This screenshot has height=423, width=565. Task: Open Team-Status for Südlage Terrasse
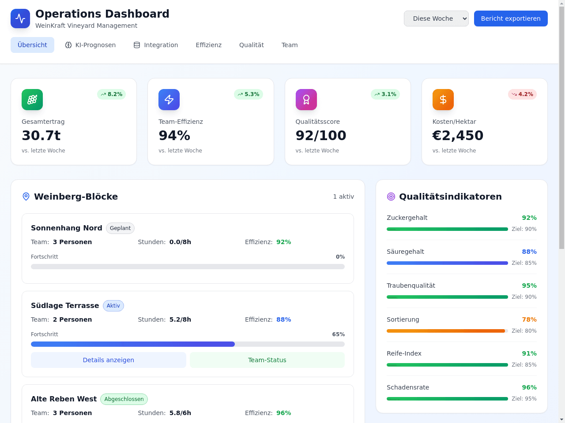tap(267, 360)
